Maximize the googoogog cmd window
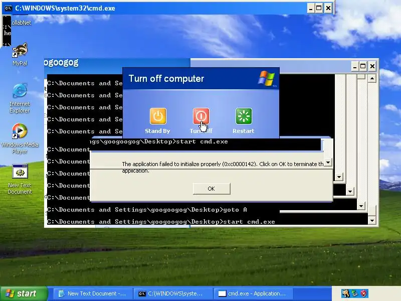This screenshot has width=401, height=301. pyautogui.click(x=363, y=67)
